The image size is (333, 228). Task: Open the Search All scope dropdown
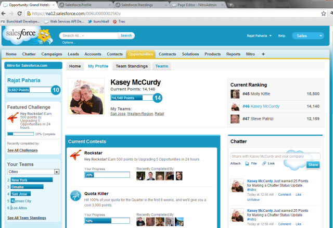(83, 36)
